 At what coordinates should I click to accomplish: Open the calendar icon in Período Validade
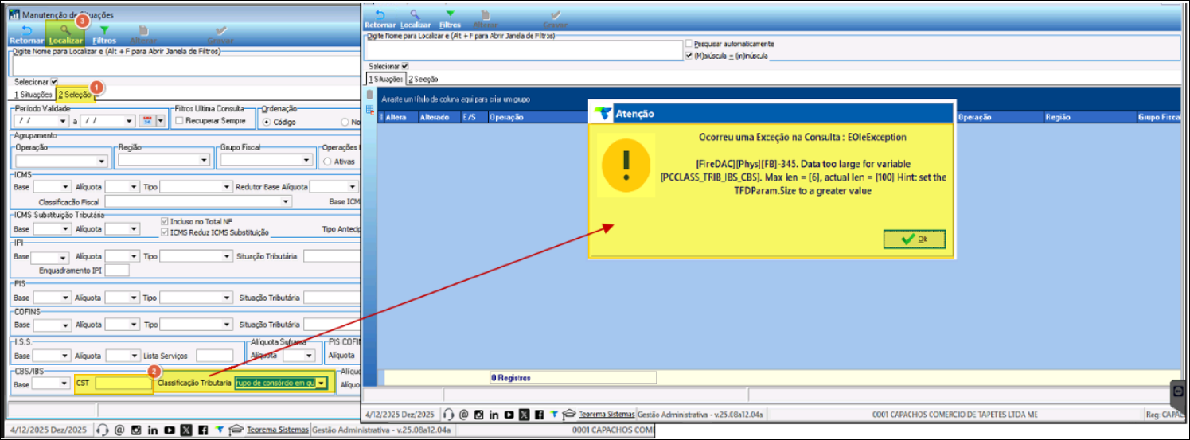pyautogui.click(x=146, y=121)
